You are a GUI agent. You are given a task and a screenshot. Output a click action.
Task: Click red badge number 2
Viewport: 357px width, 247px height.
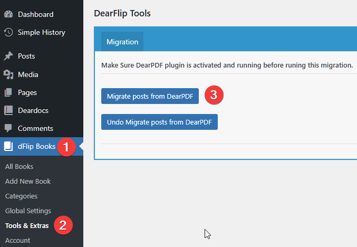point(63,225)
